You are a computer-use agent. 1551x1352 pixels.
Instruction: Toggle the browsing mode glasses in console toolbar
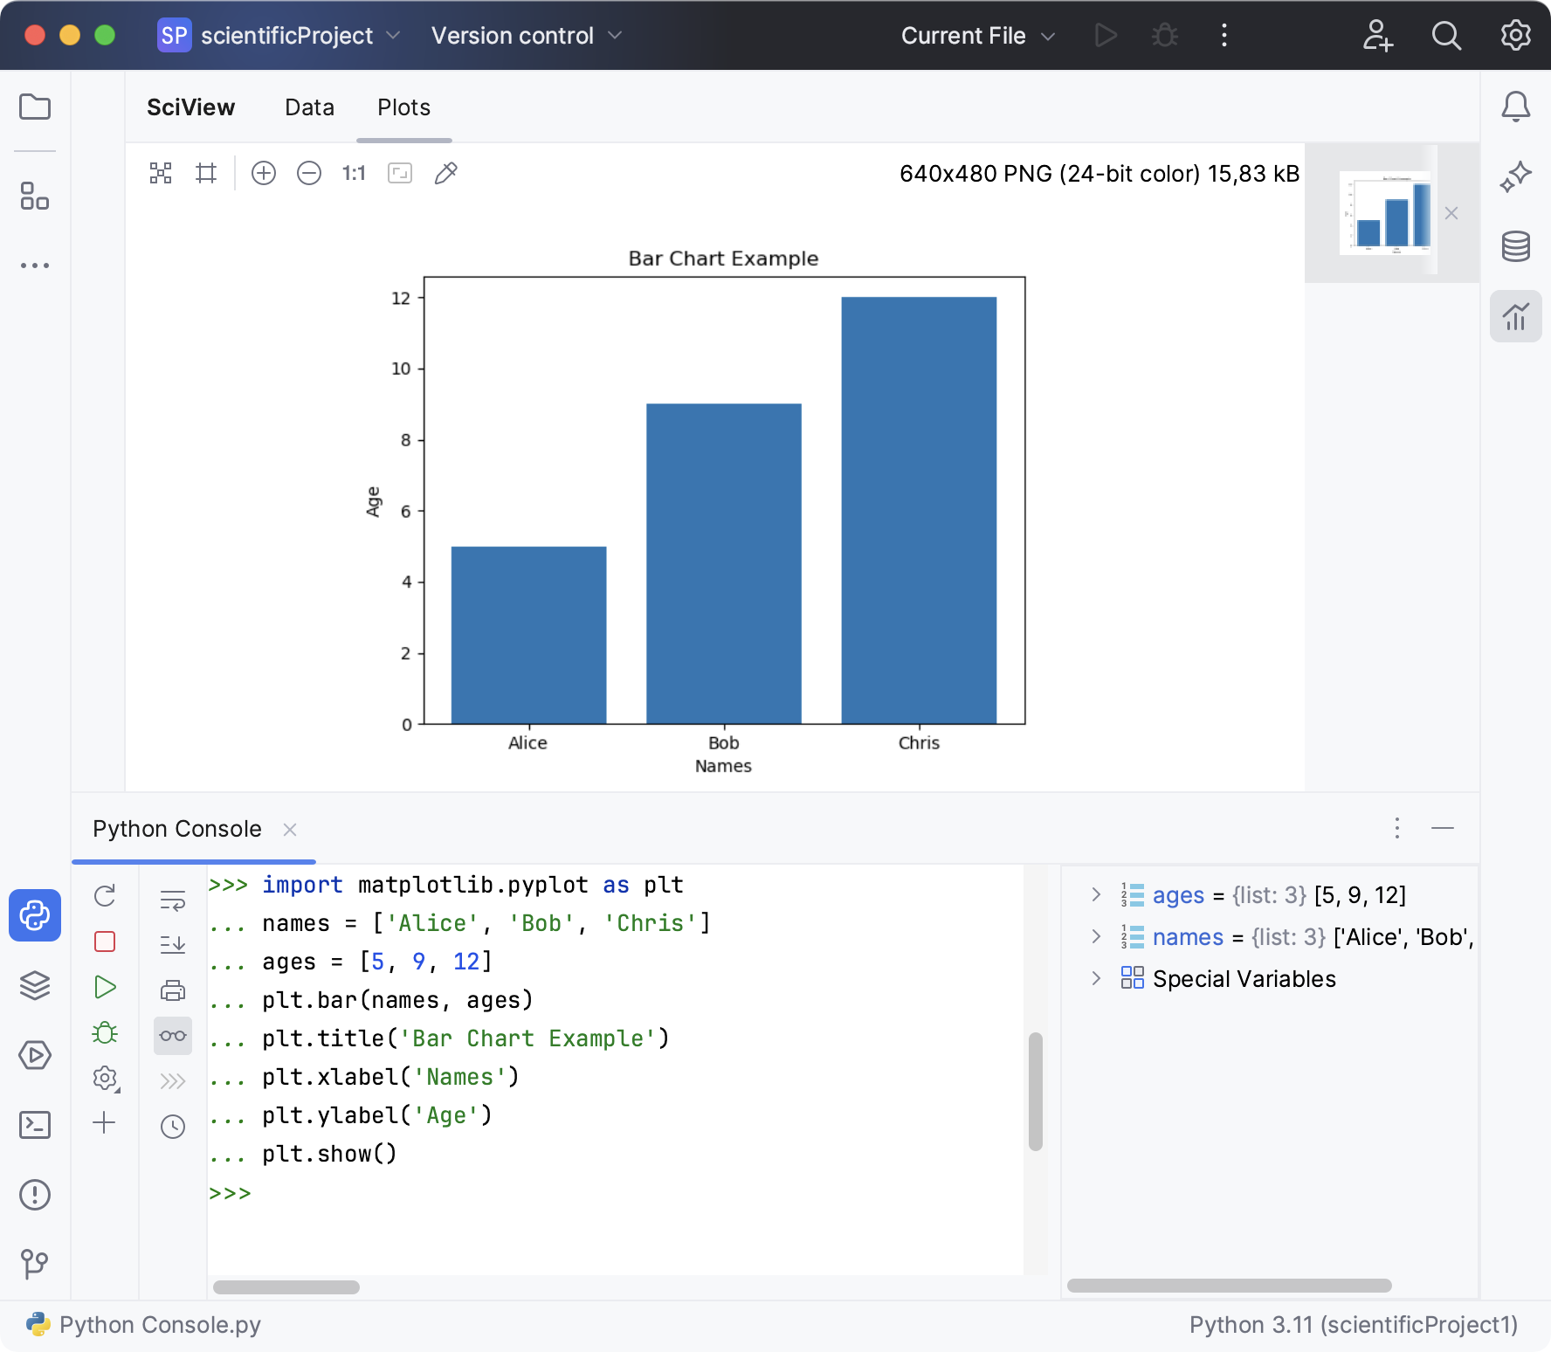[x=172, y=1035]
